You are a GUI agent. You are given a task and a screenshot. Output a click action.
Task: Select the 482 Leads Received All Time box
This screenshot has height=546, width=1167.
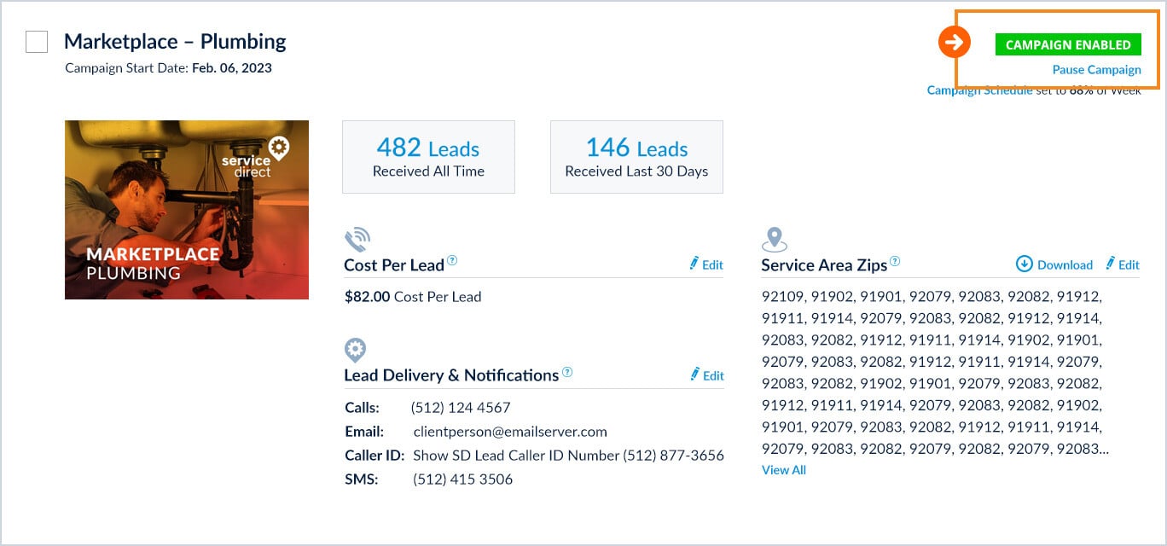coord(428,157)
